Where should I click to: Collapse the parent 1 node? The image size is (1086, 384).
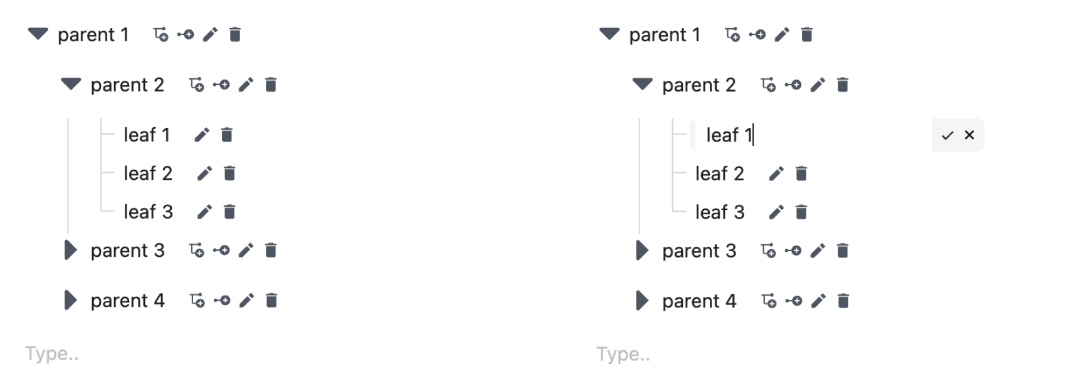38,34
